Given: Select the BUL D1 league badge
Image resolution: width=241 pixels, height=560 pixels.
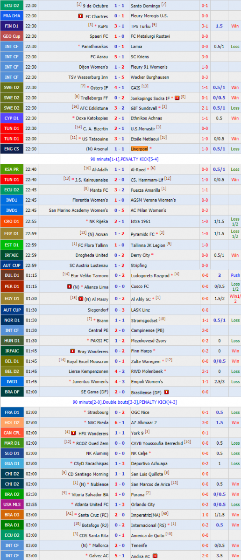Looking at the screenshot, I should pyautogui.click(x=12, y=276).
